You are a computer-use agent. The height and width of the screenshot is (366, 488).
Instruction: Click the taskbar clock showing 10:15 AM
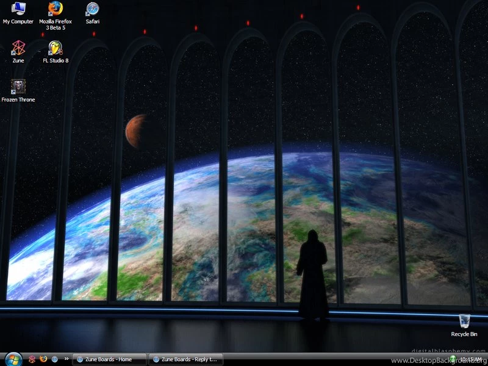click(470, 359)
